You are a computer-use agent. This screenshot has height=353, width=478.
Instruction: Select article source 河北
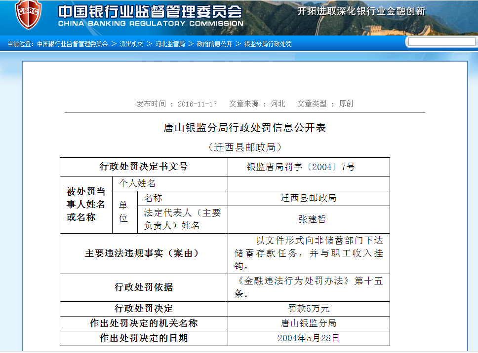pyautogui.click(x=278, y=104)
